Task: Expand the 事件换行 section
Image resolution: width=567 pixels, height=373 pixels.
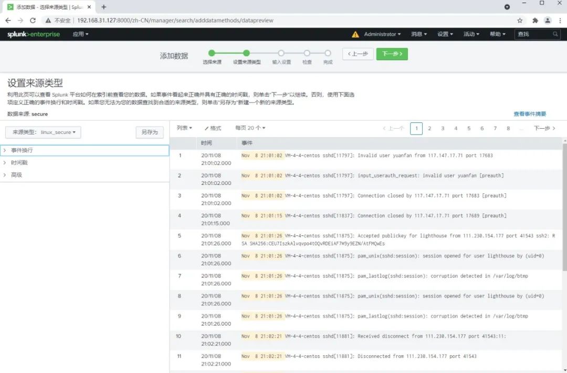Action: 85,150
